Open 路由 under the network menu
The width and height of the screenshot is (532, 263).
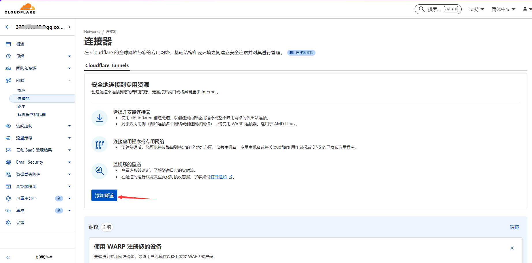click(x=22, y=107)
